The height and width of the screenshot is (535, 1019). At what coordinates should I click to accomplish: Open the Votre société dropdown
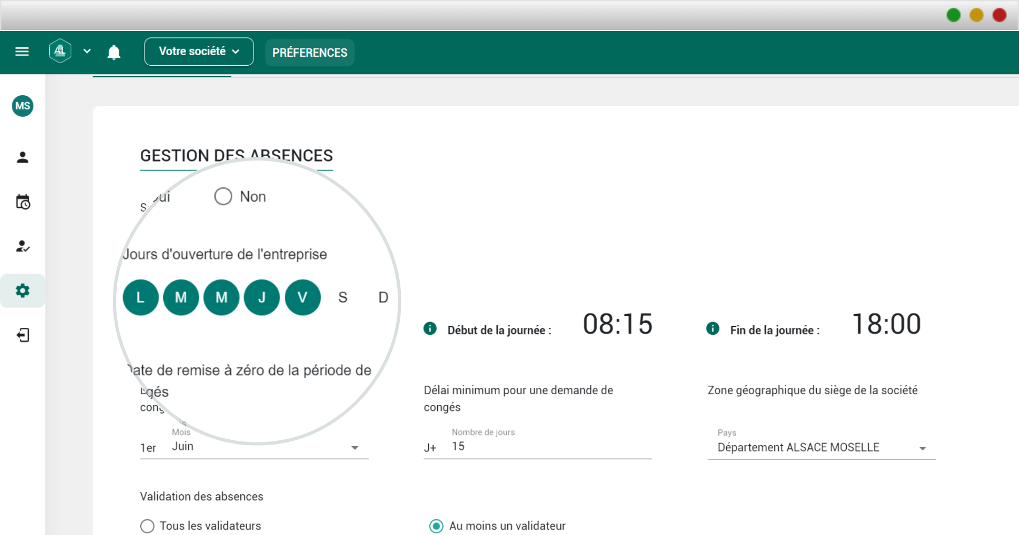(x=199, y=51)
